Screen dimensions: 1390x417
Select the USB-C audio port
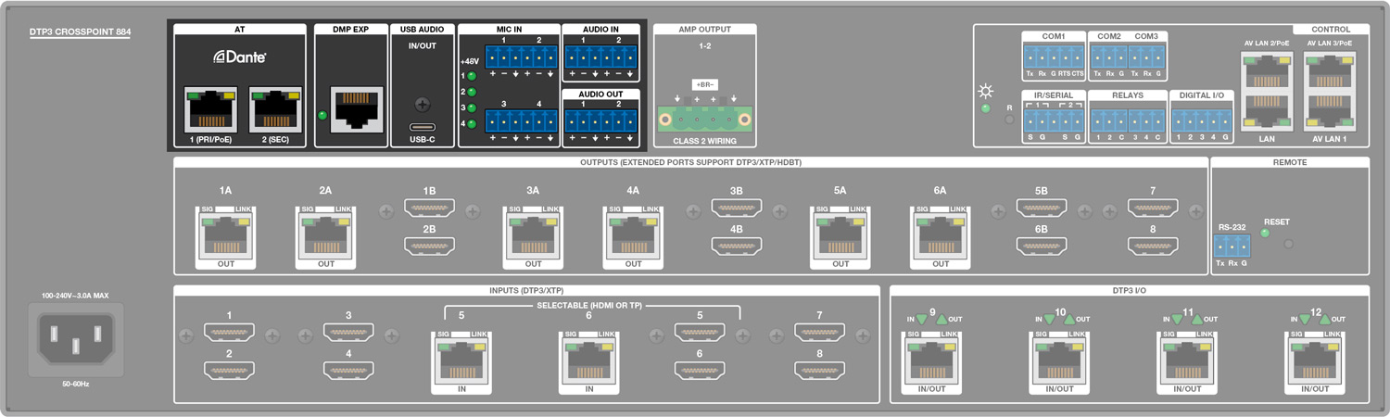[423, 128]
